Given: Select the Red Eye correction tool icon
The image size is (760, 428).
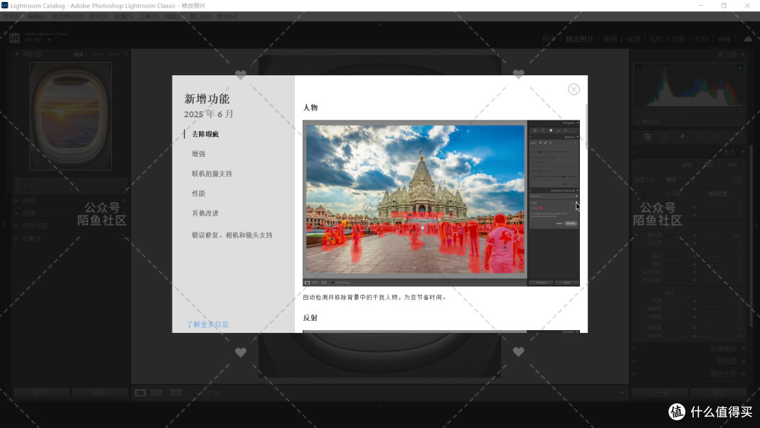Looking at the screenshot, I should [699, 137].
